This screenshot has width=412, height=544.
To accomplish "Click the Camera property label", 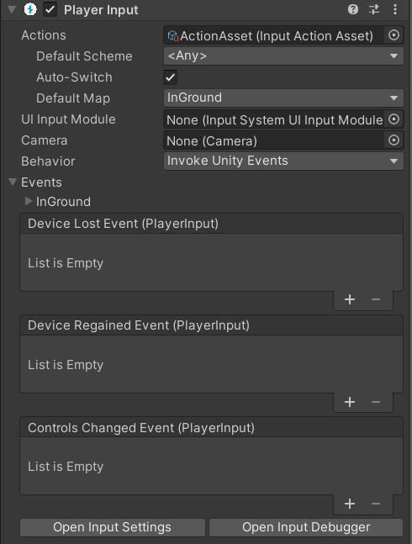I will [x=44, y=140].
